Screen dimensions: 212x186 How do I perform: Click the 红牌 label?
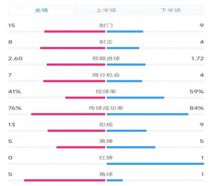coord(106,158)
